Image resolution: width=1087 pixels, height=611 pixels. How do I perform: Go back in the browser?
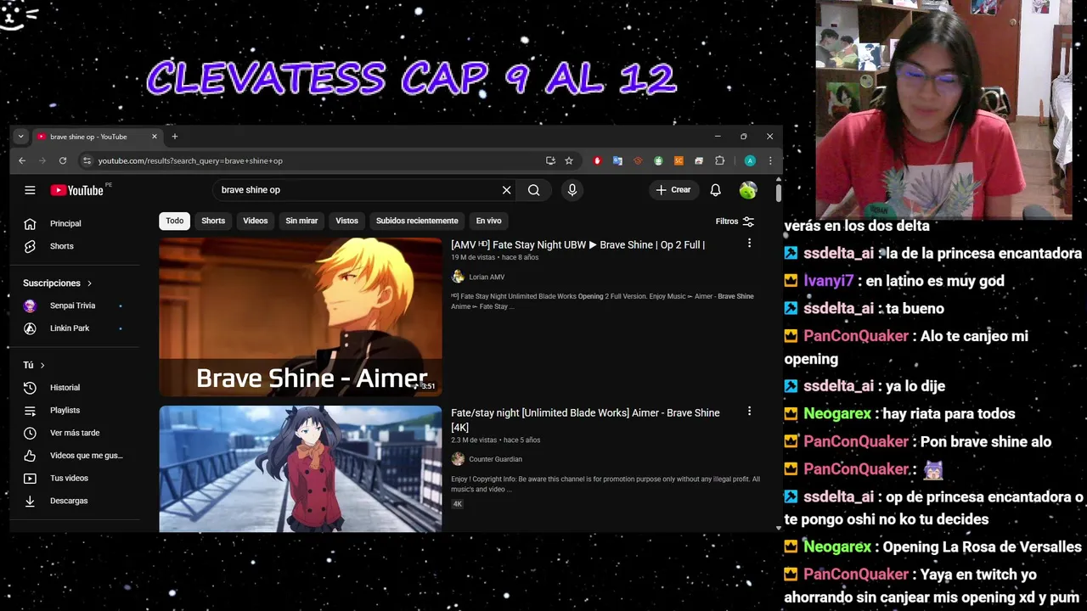point(22,160)
